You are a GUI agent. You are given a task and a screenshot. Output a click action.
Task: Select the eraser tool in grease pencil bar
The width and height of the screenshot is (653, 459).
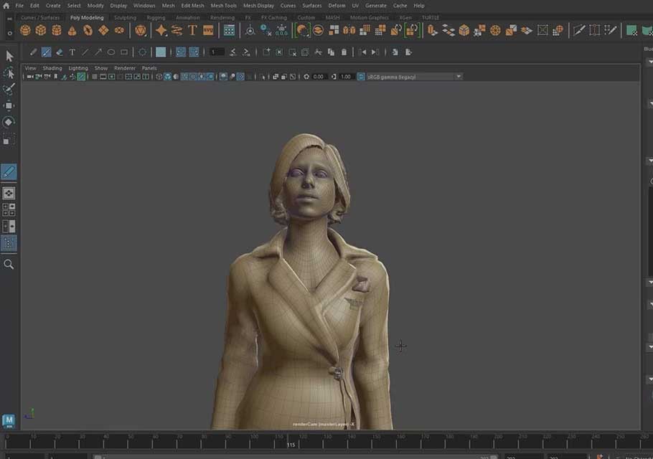[x=59, y=52]
